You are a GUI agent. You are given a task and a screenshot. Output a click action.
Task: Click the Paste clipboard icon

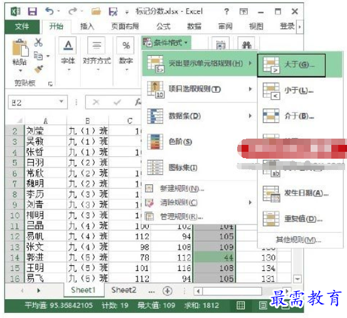click(20, 47)
